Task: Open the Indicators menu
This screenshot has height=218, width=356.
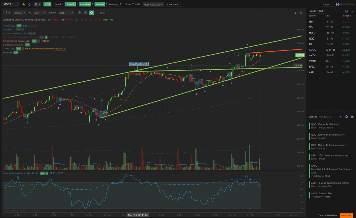Action: pyautogui.click(x=86, y=4)
